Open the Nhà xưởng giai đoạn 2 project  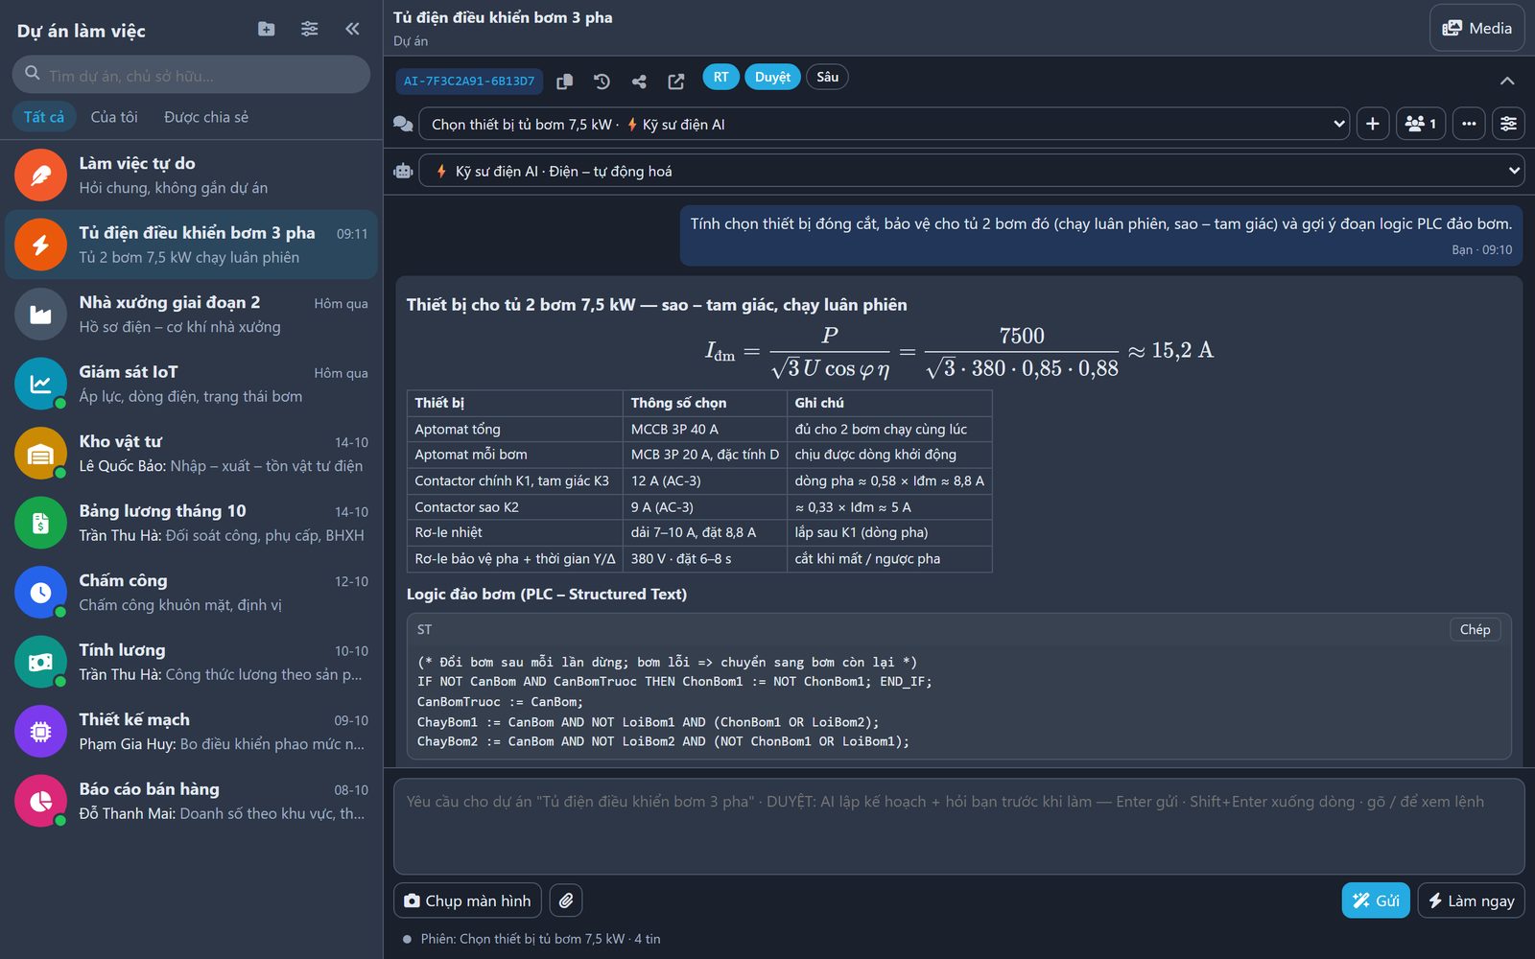191,315
